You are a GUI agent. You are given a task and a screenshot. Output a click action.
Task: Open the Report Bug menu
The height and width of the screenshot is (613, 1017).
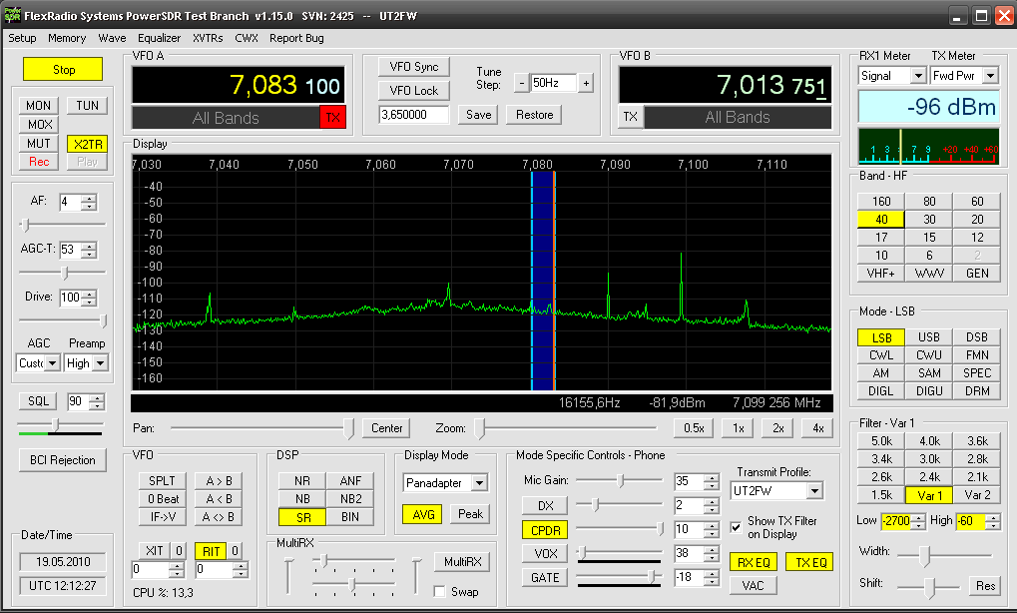(296, 38)
